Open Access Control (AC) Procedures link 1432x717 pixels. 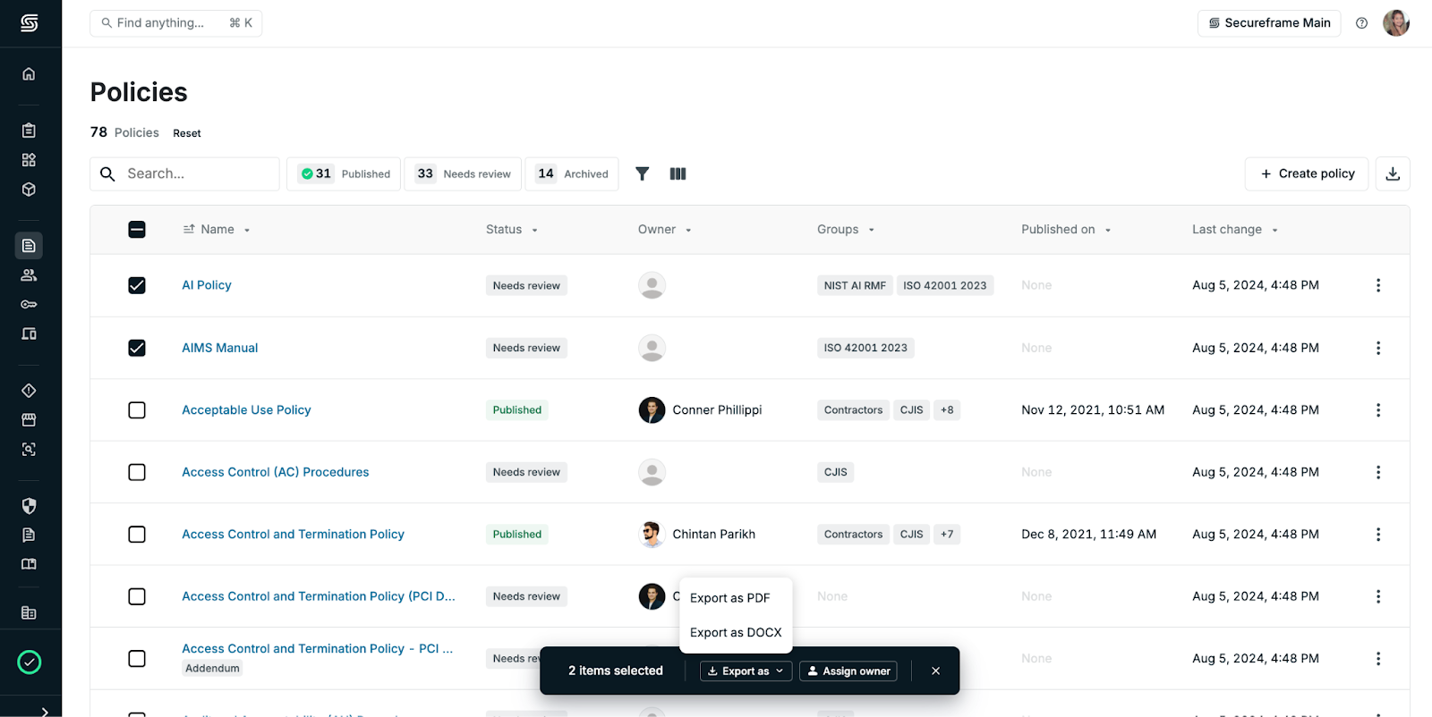(276, 472)
